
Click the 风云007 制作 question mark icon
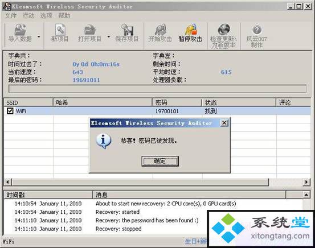coord(257,36)
